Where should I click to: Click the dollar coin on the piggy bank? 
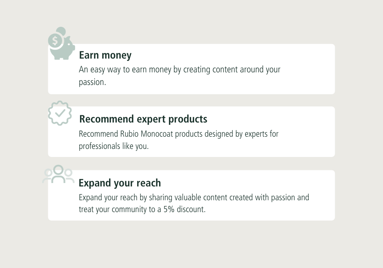tap(55, 40)
